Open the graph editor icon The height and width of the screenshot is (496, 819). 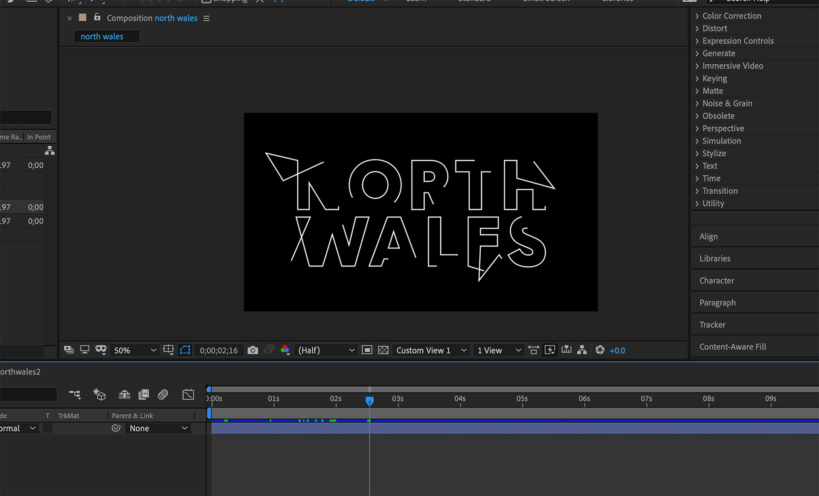point(188,395)
